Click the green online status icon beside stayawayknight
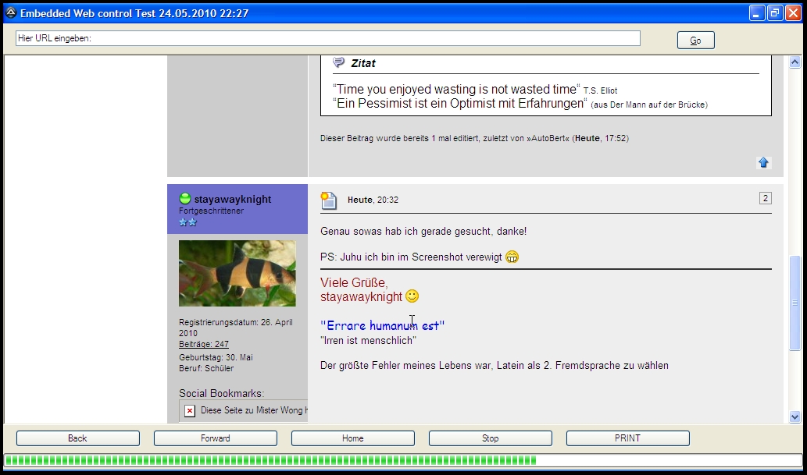The height and width of the screenshot is (475, 807). point(185,199)
